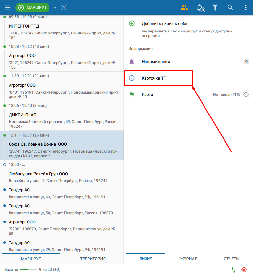Select Любавушка Ритейл Груп ООО visit

[x=62, y=173]
